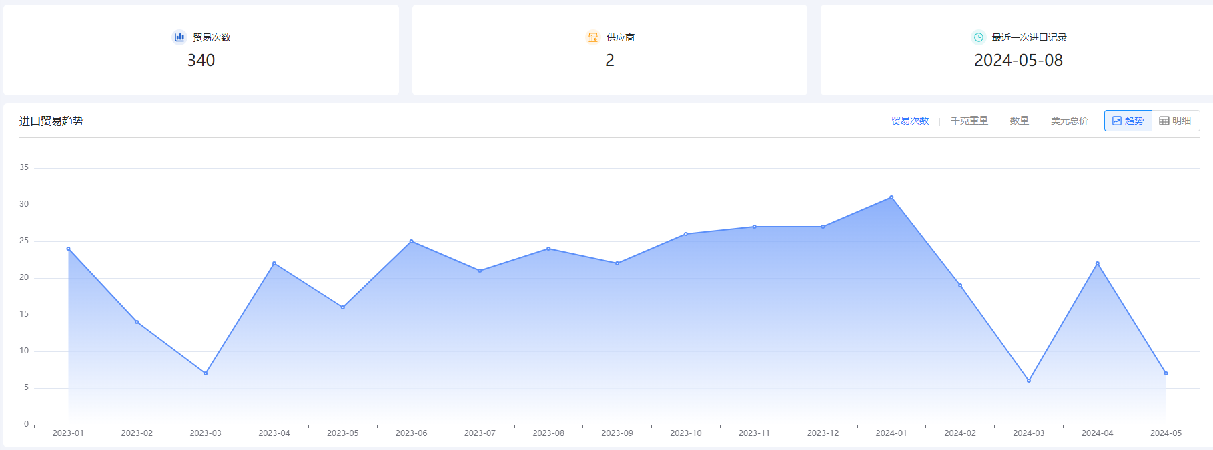
Task: Select the 千克重量 metric tab
Action: [x=969, y=121]
